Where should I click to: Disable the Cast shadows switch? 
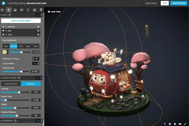pos(36,64)
